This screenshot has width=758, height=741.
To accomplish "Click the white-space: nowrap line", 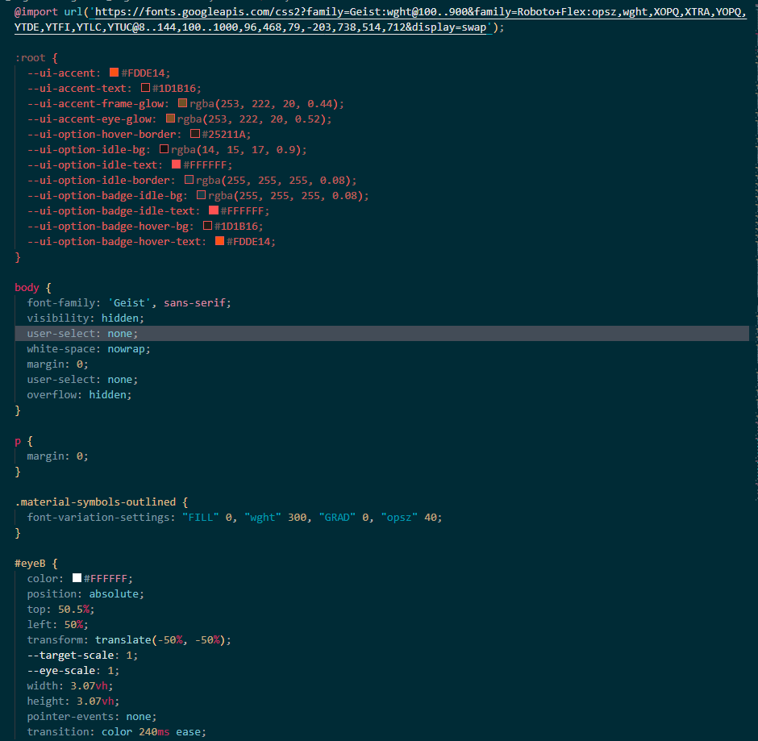I will coord(89,349).
